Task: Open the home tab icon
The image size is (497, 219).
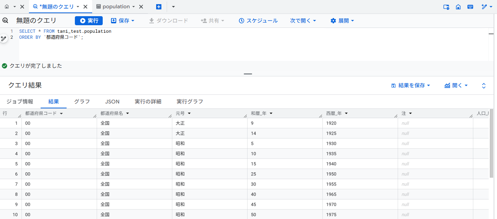Action: (x=7, y=7)
